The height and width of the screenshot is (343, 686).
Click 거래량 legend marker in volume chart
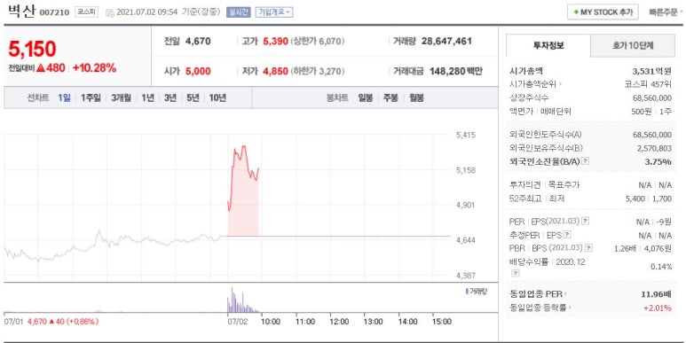(x=467, y=291)
